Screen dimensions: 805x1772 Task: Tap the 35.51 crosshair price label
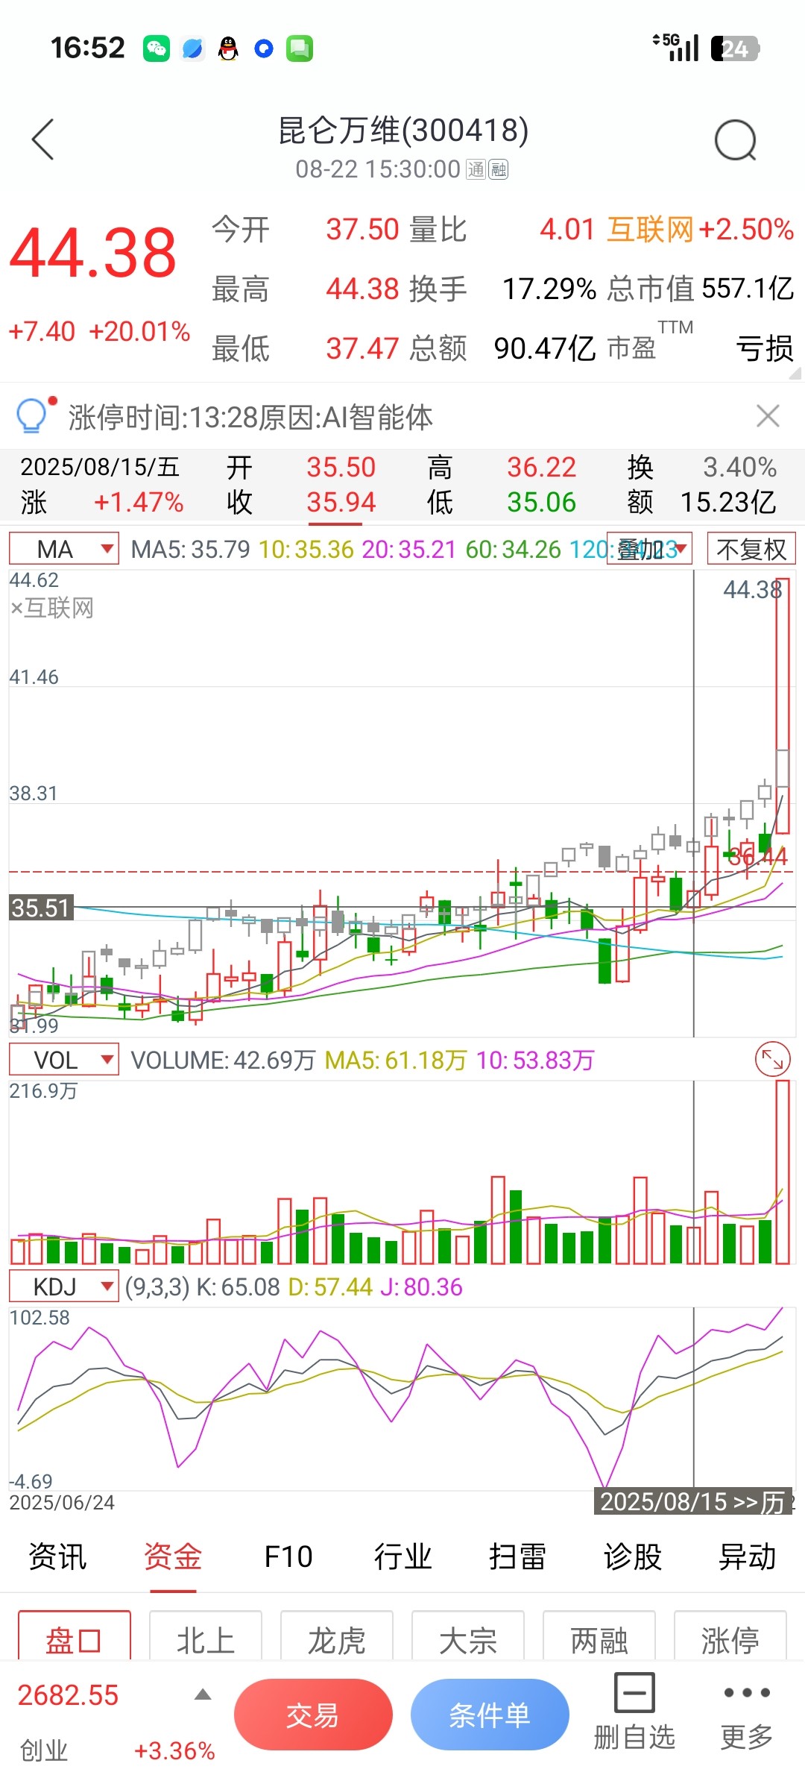[x=41, y=908]
